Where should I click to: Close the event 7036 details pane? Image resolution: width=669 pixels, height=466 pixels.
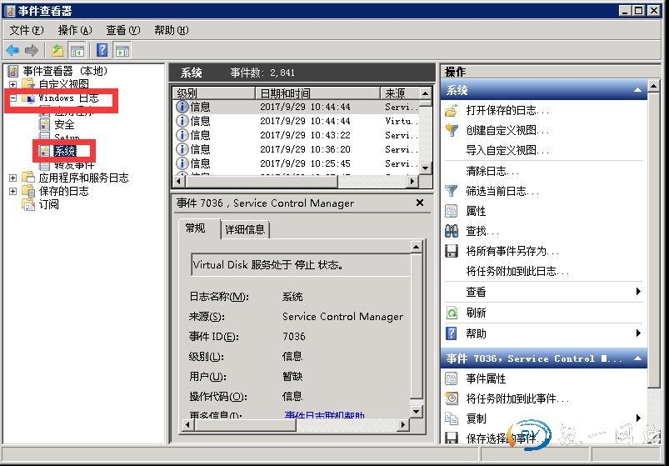tap(420, 203)
